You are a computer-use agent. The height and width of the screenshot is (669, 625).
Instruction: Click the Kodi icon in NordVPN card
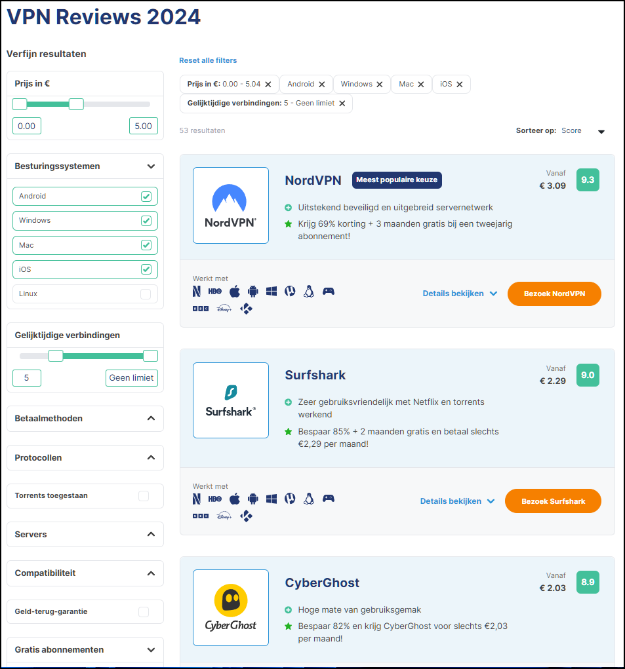click(x=247, y=309)
